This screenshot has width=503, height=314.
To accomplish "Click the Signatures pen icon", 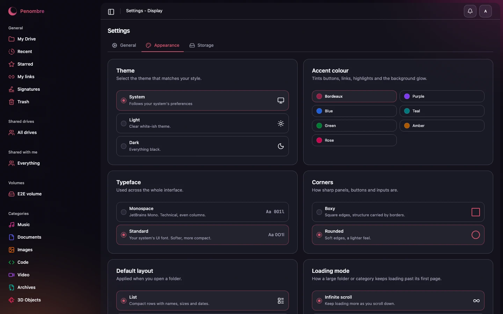I will (x=12, y=89).
